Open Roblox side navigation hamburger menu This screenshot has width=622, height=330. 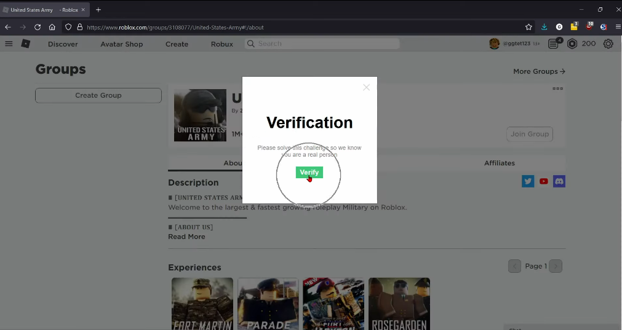click(x=9, y=44)
